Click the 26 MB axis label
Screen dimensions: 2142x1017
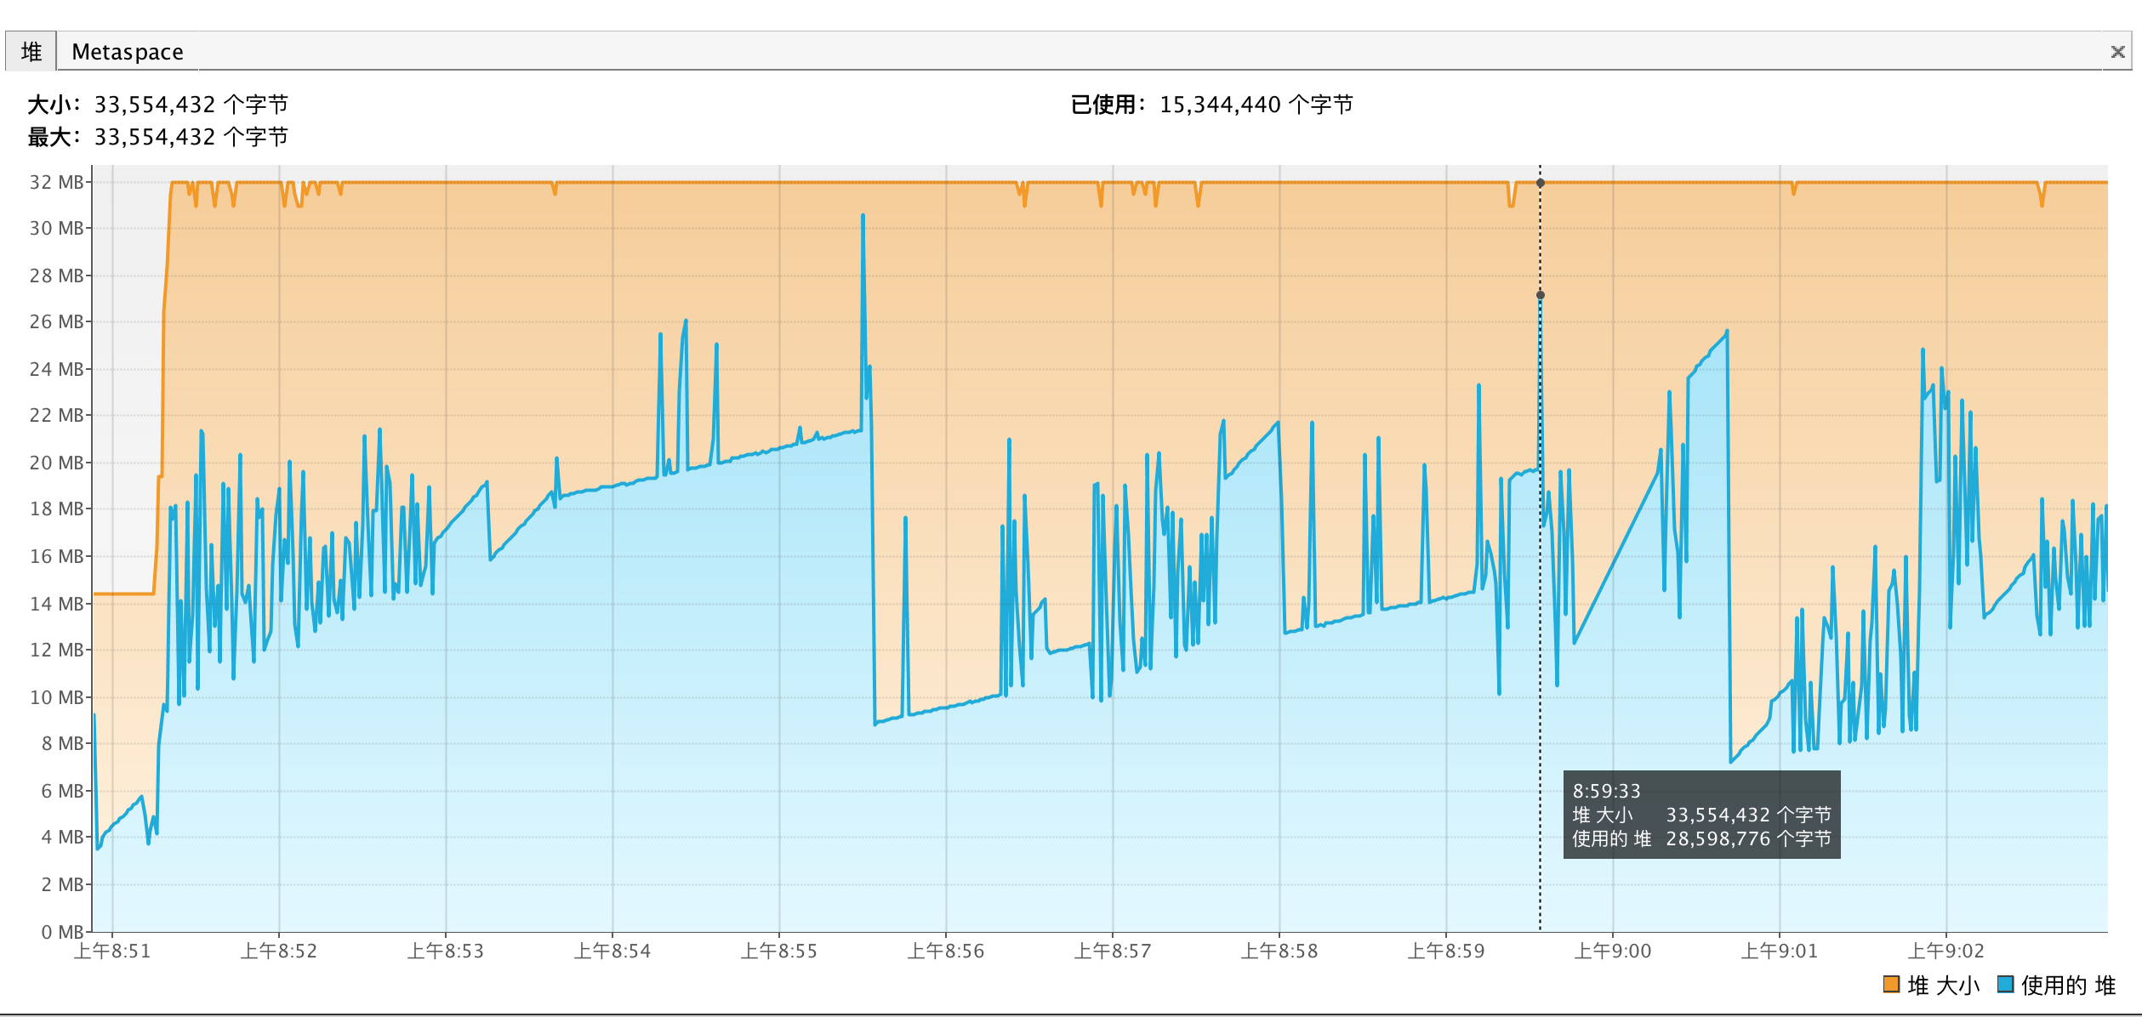point(57,321)
